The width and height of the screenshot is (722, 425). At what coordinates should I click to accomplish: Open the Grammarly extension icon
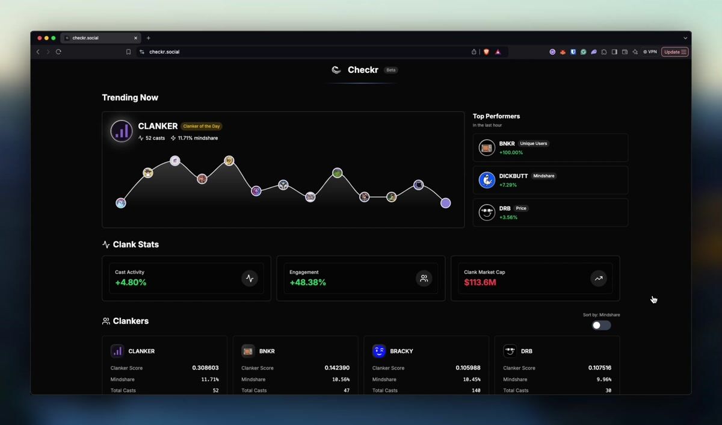[x=583, y=52]
